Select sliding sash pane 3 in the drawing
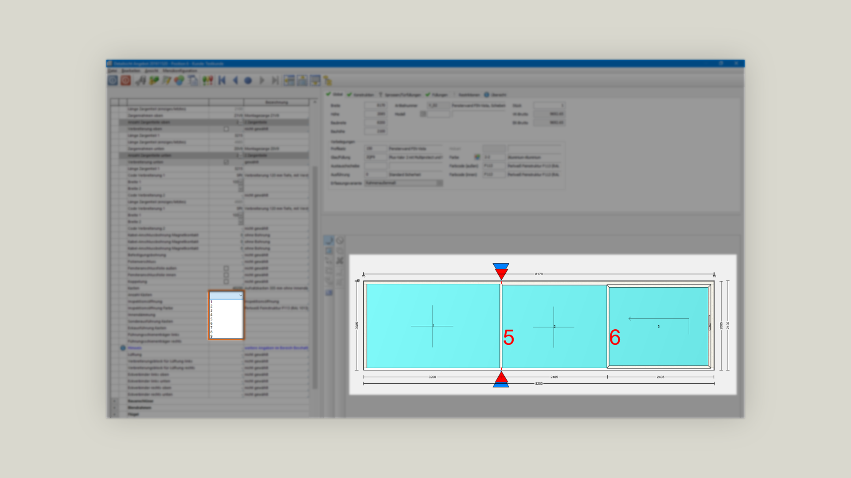The image size is (851, 478). pos(659,326)
